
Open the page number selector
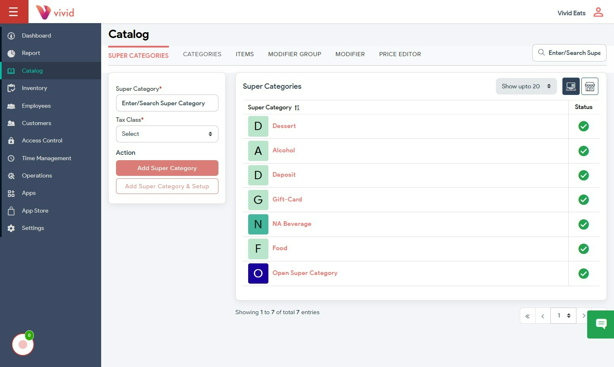pyautogui.click(x=563, y=316)
